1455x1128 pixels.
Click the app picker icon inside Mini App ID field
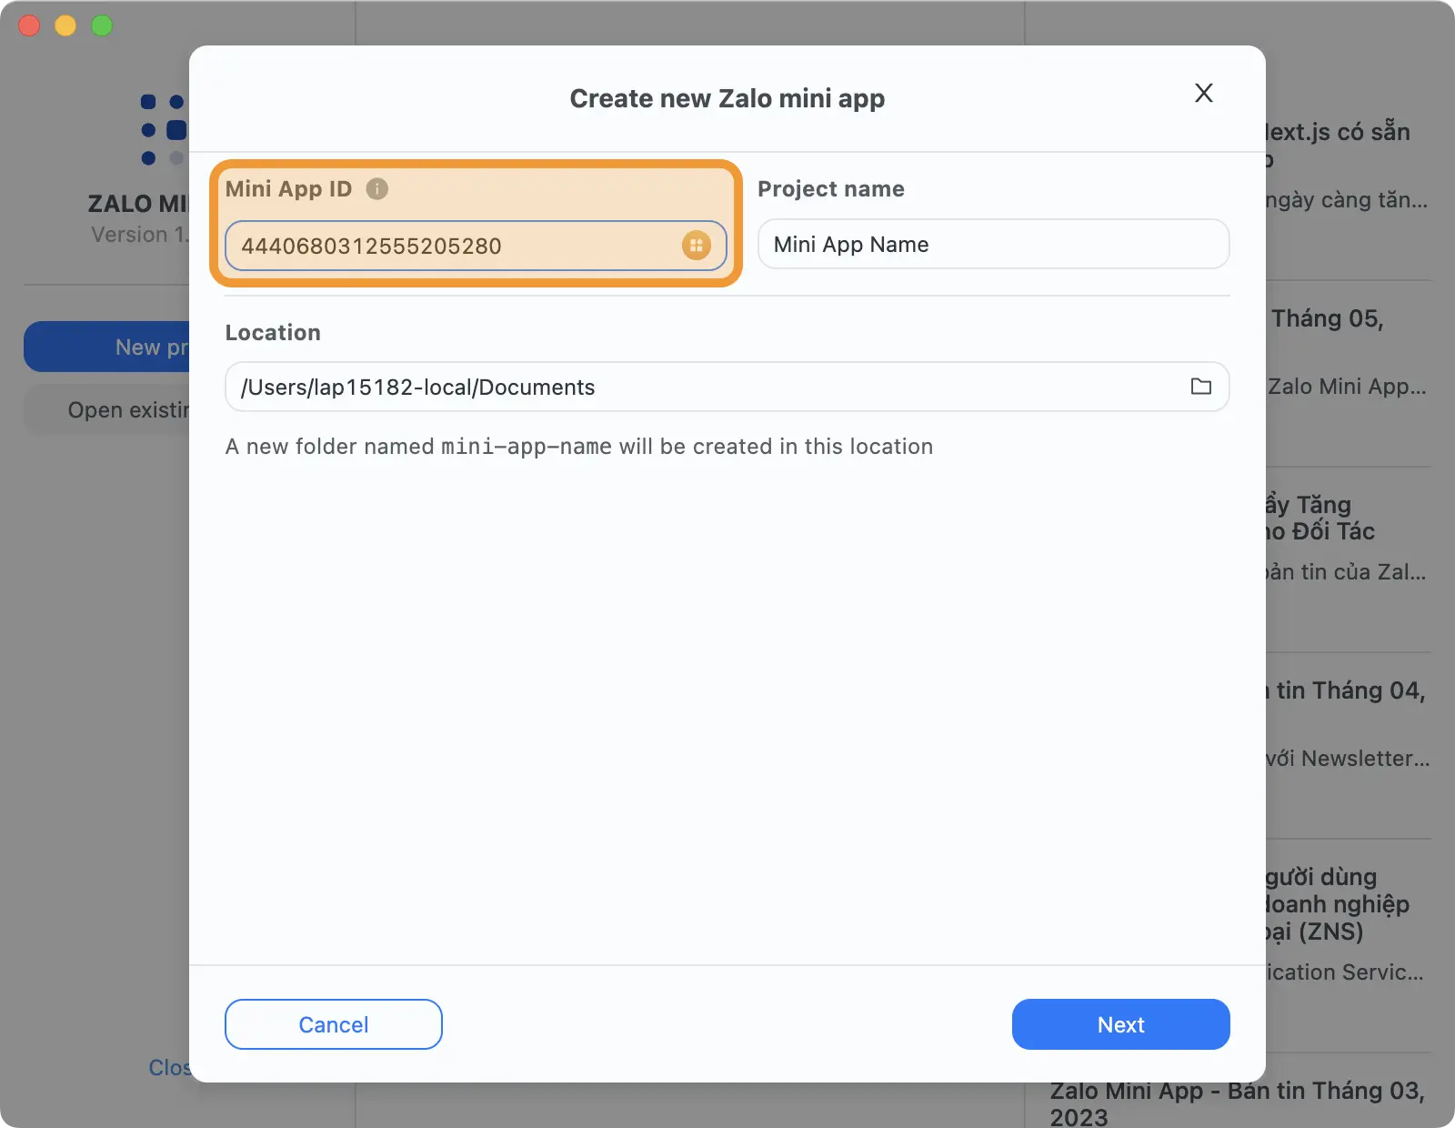697,245
